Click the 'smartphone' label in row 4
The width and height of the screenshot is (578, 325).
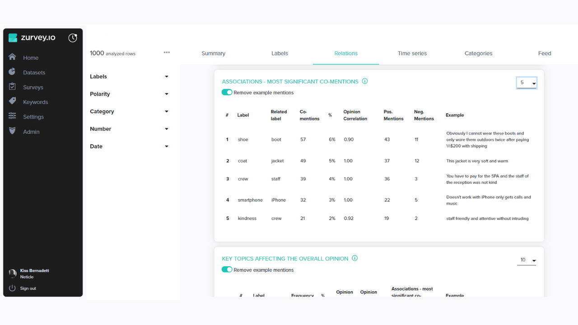coord(250,200)
